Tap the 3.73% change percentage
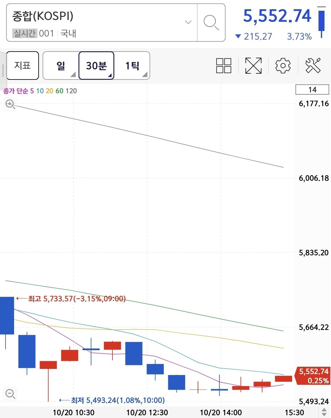The image size is (331, 418). 299,37
